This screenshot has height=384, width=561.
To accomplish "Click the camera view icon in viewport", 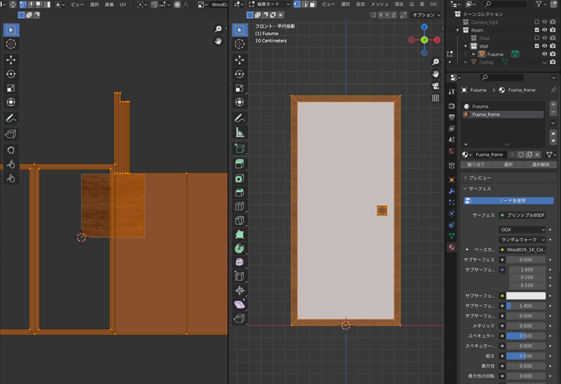I will [x=435, y=86].
